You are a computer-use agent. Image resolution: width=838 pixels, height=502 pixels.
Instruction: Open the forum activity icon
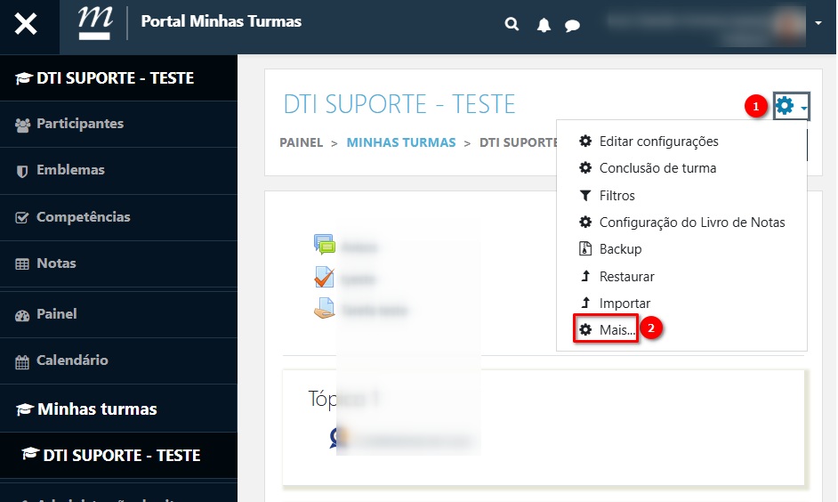coord(325,244)
